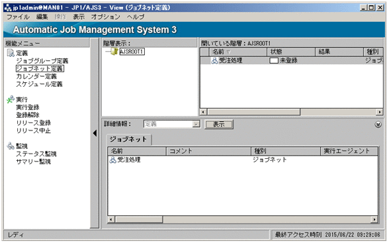
Task: Collapse the function menu with the black arrow
Action: click(x=95, y=133)
